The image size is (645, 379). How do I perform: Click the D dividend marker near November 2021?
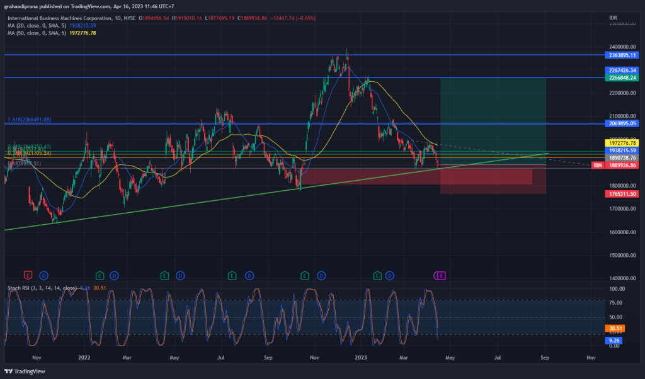click(x=43, y=275)
